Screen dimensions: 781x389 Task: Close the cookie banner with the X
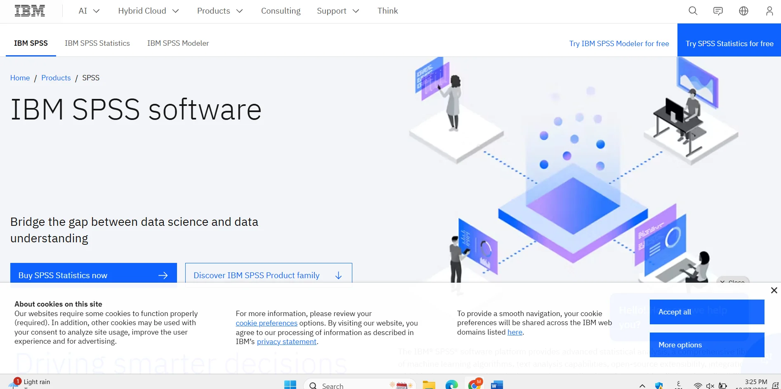coord(774,291)
